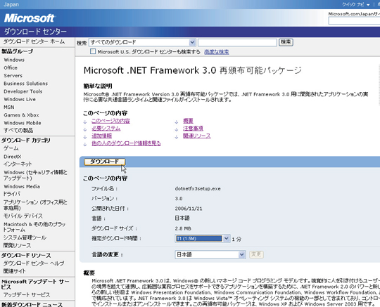The width and height of the screenshot is (380, 307).
Task: Open DirectX download category
Action: tap(13, 157)
